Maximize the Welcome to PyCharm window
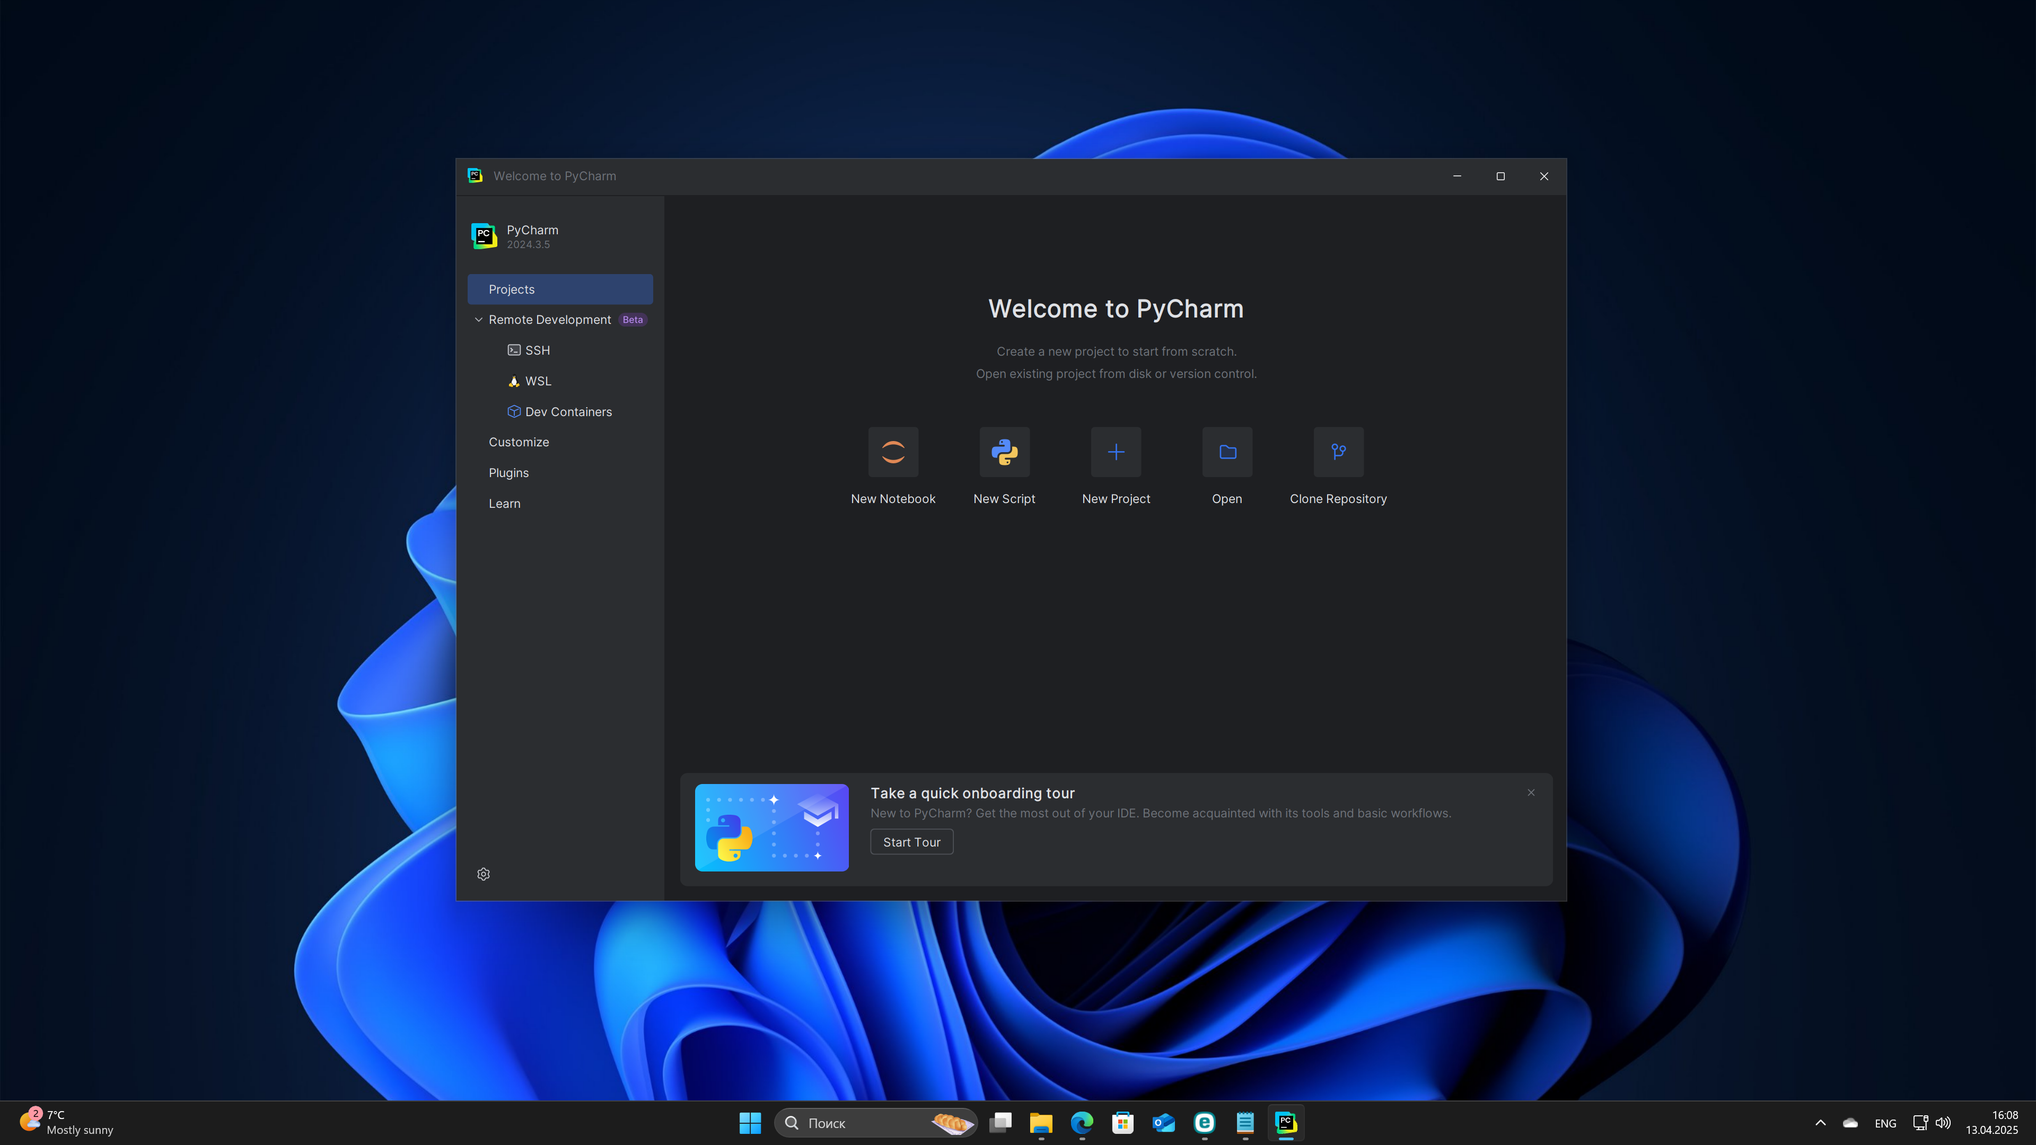Screen dimensions: 2036x1145 click(x=1500, y=176)
